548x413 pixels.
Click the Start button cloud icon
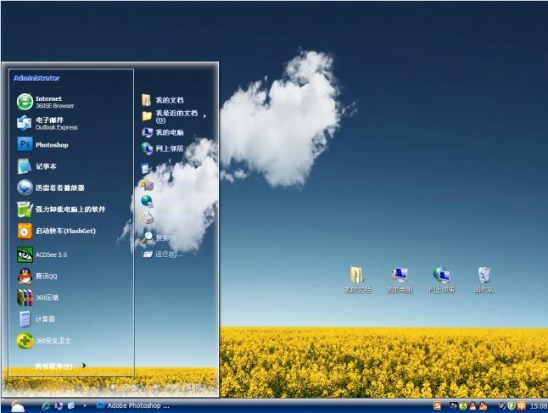[16, 405]
